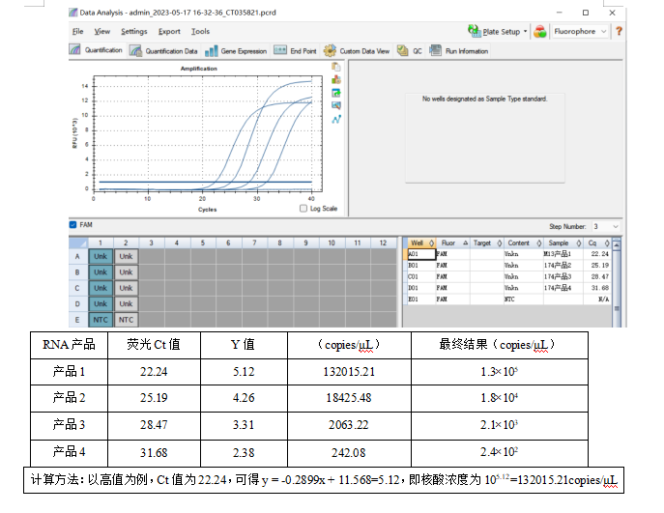Viewport: 664px width, 513px height.
Task: Sort by the Well column header
Action: point(421,242)
